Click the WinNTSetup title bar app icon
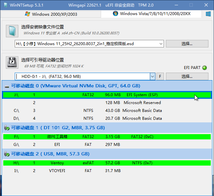This screenshot has width=214, height=196. point(6,5)
